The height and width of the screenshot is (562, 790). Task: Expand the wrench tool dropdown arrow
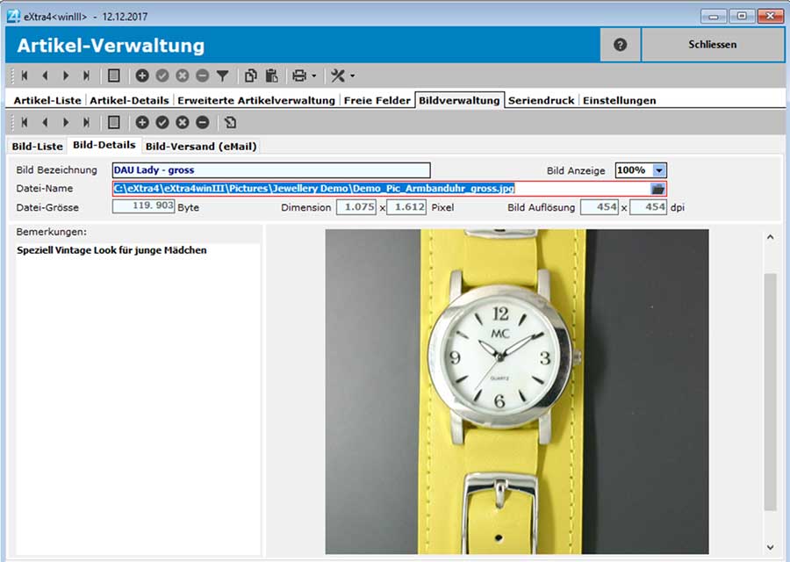[351, 76]
